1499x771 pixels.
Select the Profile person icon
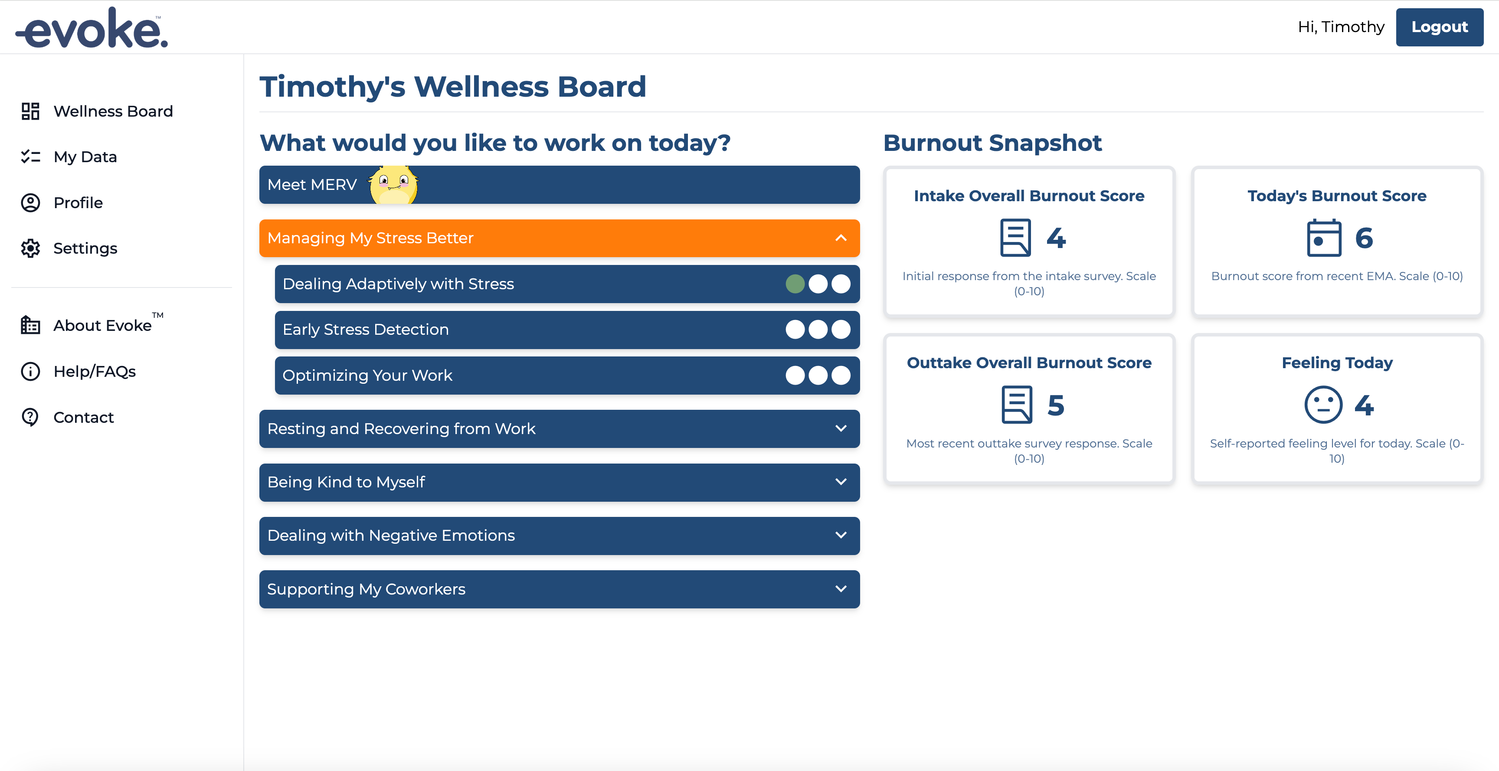30,203
